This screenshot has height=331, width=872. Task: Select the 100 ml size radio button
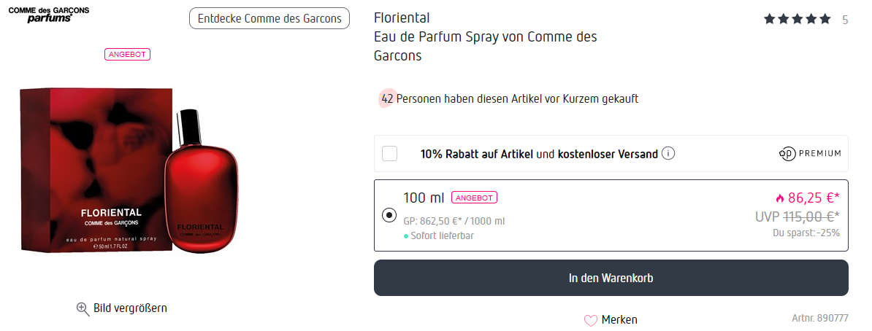pyautogui.click(x=389, y=216)
